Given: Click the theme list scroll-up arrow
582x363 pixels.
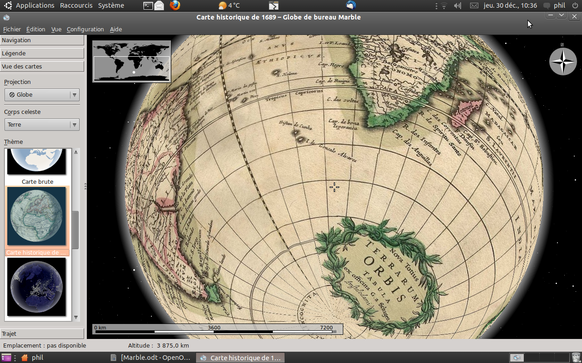Looking at the screenshot, I should pos(76,152).
